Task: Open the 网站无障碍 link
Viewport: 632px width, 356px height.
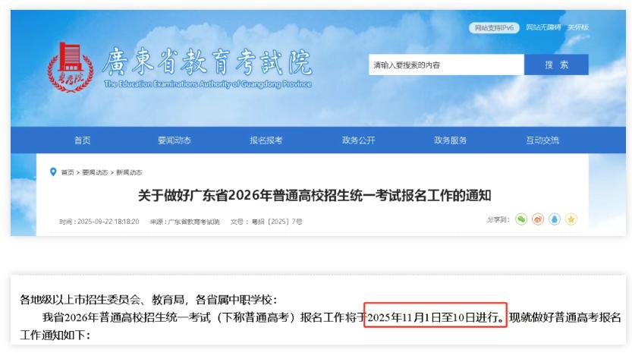Action: [543, 27]
